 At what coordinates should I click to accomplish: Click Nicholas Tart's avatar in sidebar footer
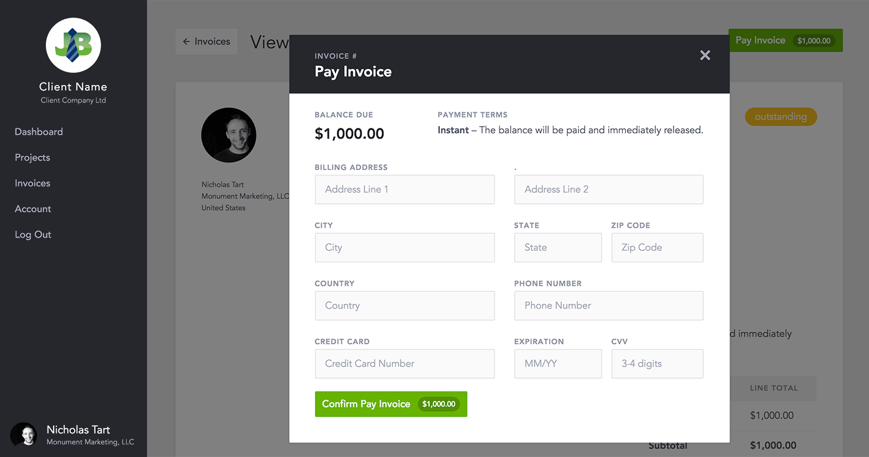click(24, 435)
